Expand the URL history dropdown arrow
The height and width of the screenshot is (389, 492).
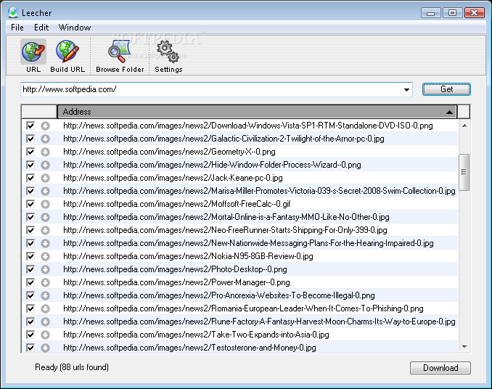(x=406, y=90)
